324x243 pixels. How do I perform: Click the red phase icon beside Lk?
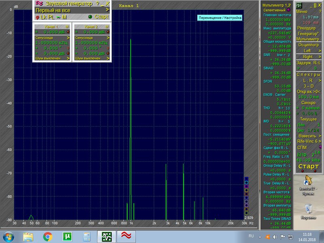[37, 17]
